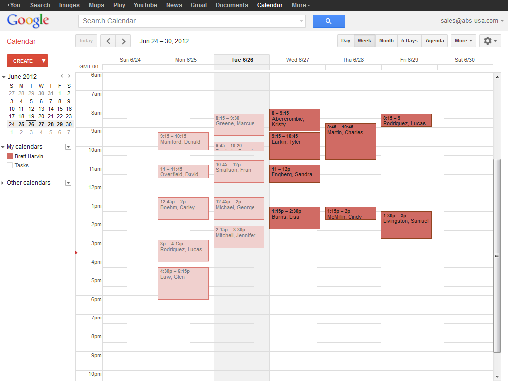Click the Google logo
This screenshot has height=381, width=508.
[x=28, y=21]
